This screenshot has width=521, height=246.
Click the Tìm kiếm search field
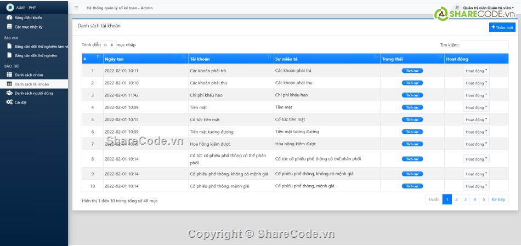click(x=484, y=45)
